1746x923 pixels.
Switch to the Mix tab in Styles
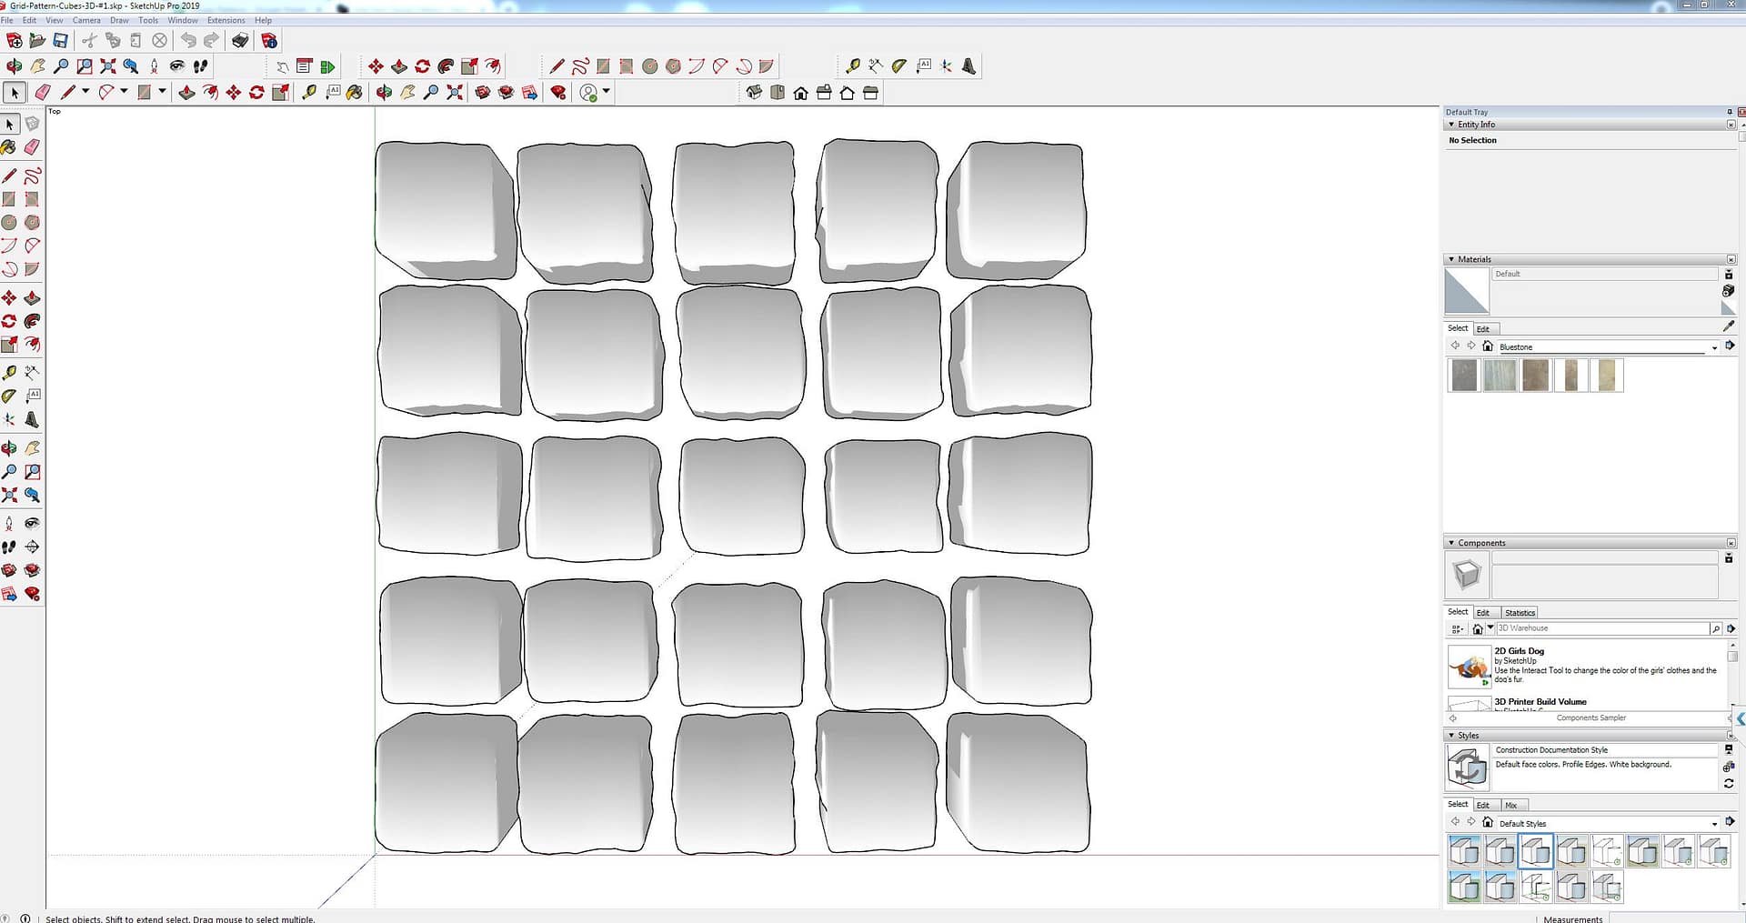click(x=1510, y=806)
